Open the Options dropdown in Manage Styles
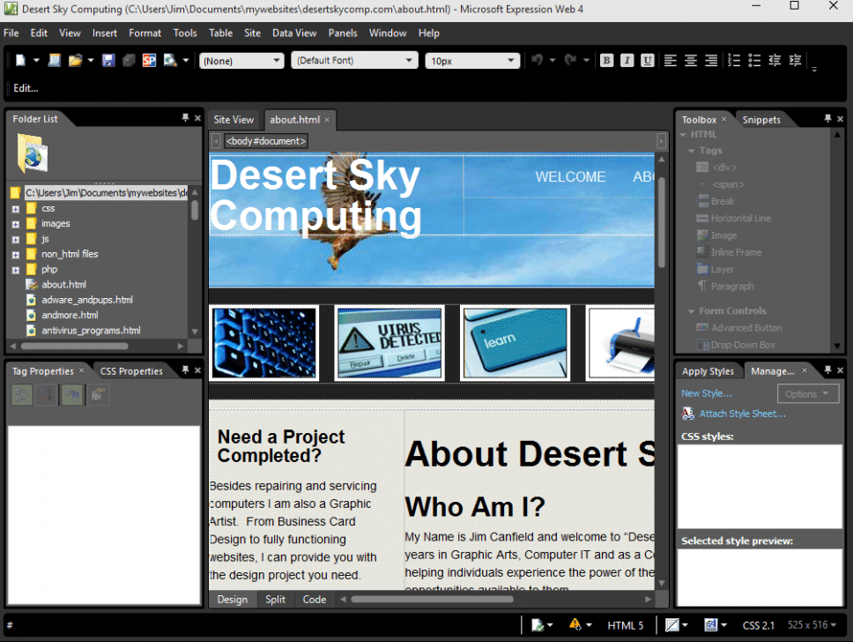Image resolution: width=853 pixels, height=642 pixels. [x=808, y=393]
